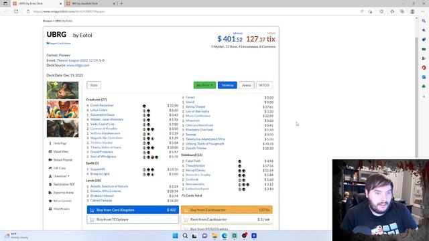Image resolution: width=429 pixels, height=241 pixels.
Task: Open the Edge sidebar Tools briefcase icon
Action: (x=424, y=49)
